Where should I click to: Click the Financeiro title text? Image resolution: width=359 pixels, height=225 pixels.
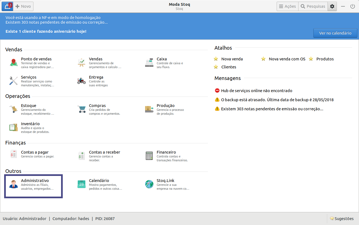[x=166, y=152]
